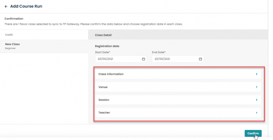Click the Add Course Run title
The image size is (273, 140).
click(x=26, y=6)
